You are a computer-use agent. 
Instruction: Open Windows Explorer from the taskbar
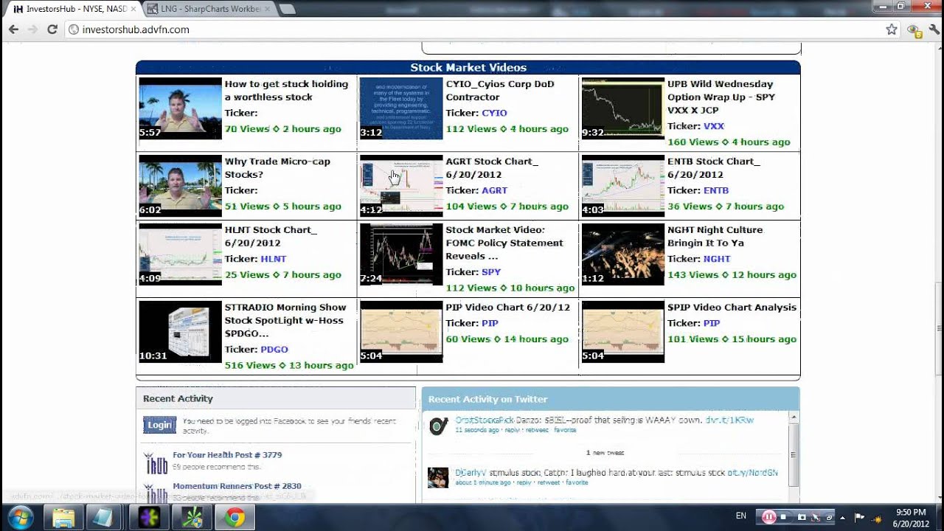pyautogui.click(x=63, y=518)
